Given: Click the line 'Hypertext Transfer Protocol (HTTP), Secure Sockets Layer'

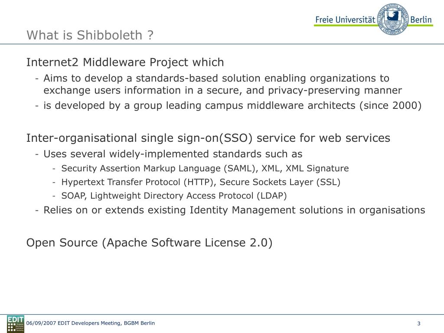Looking at the screenshot, I should coord(201,182).
